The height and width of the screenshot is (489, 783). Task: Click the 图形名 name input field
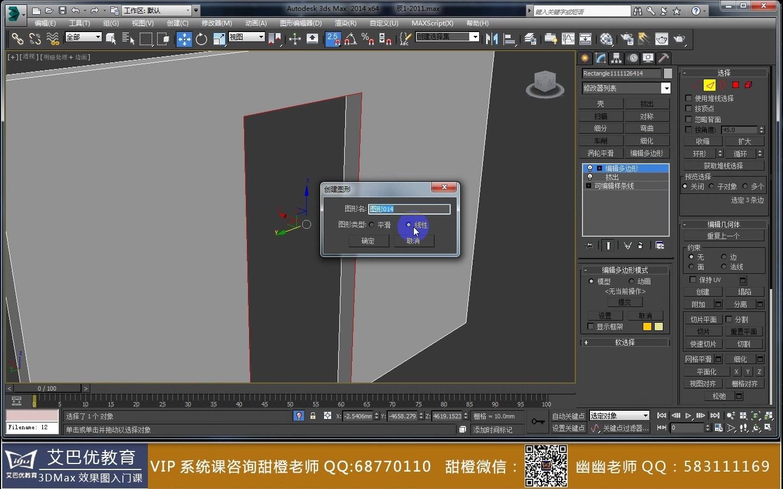tap(409, 209)
